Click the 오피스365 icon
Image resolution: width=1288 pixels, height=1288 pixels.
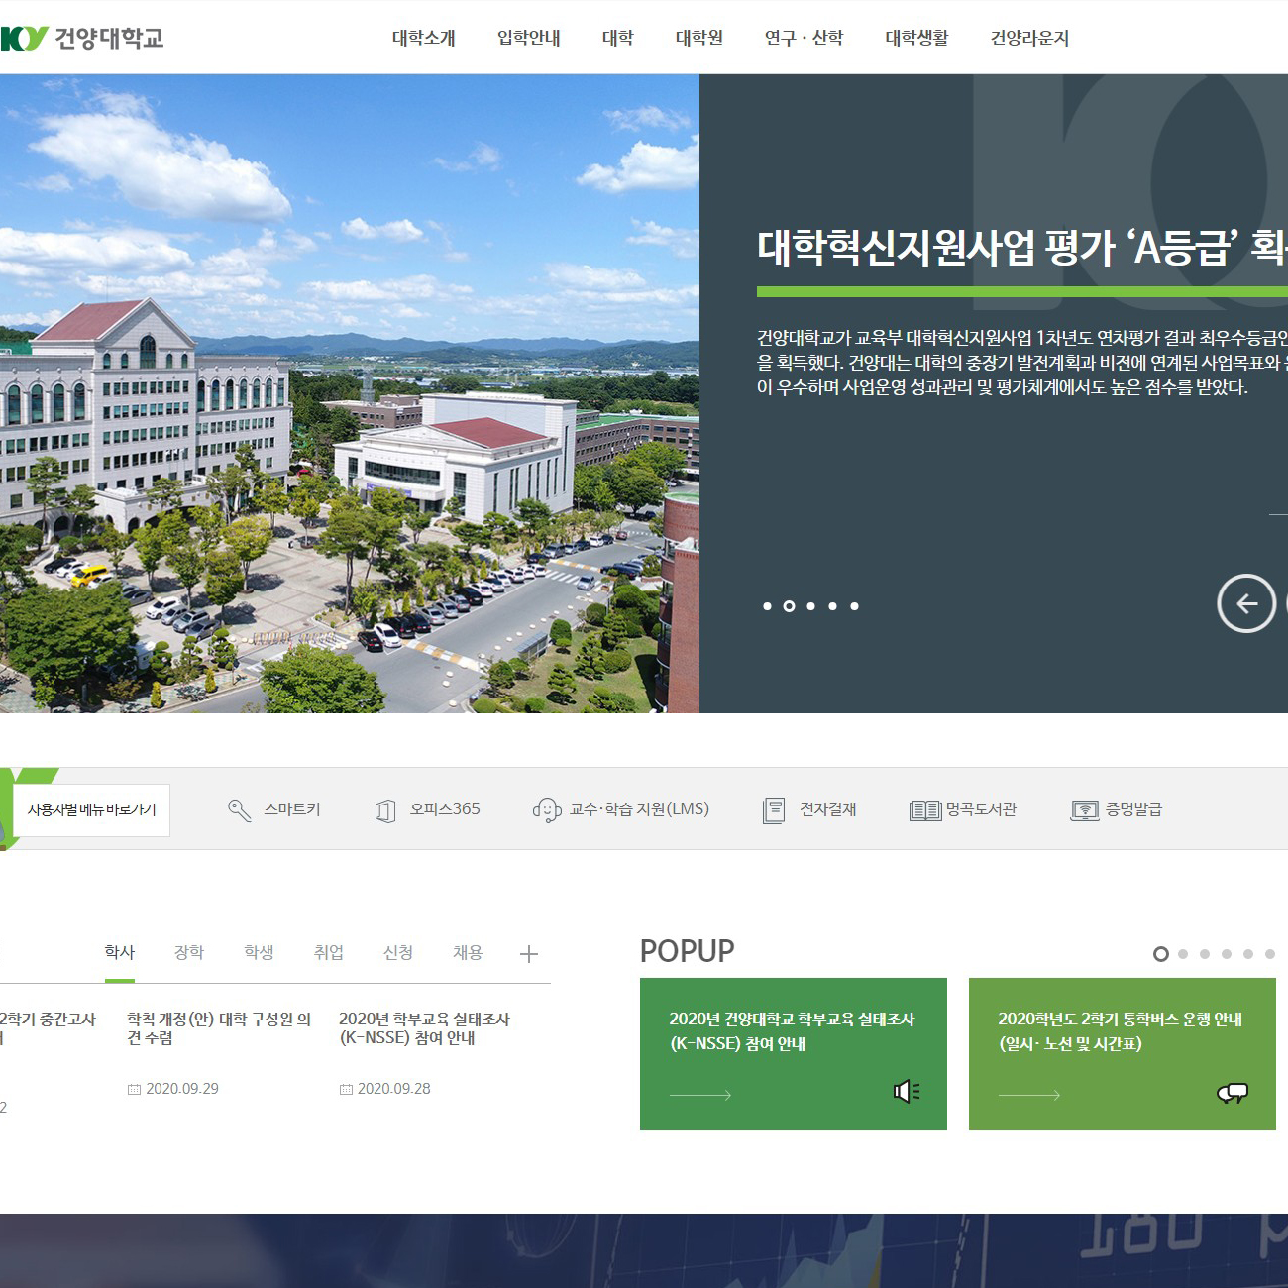[x=385, y=810]
